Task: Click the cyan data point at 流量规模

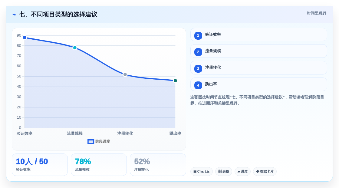Action: point(75,48)
